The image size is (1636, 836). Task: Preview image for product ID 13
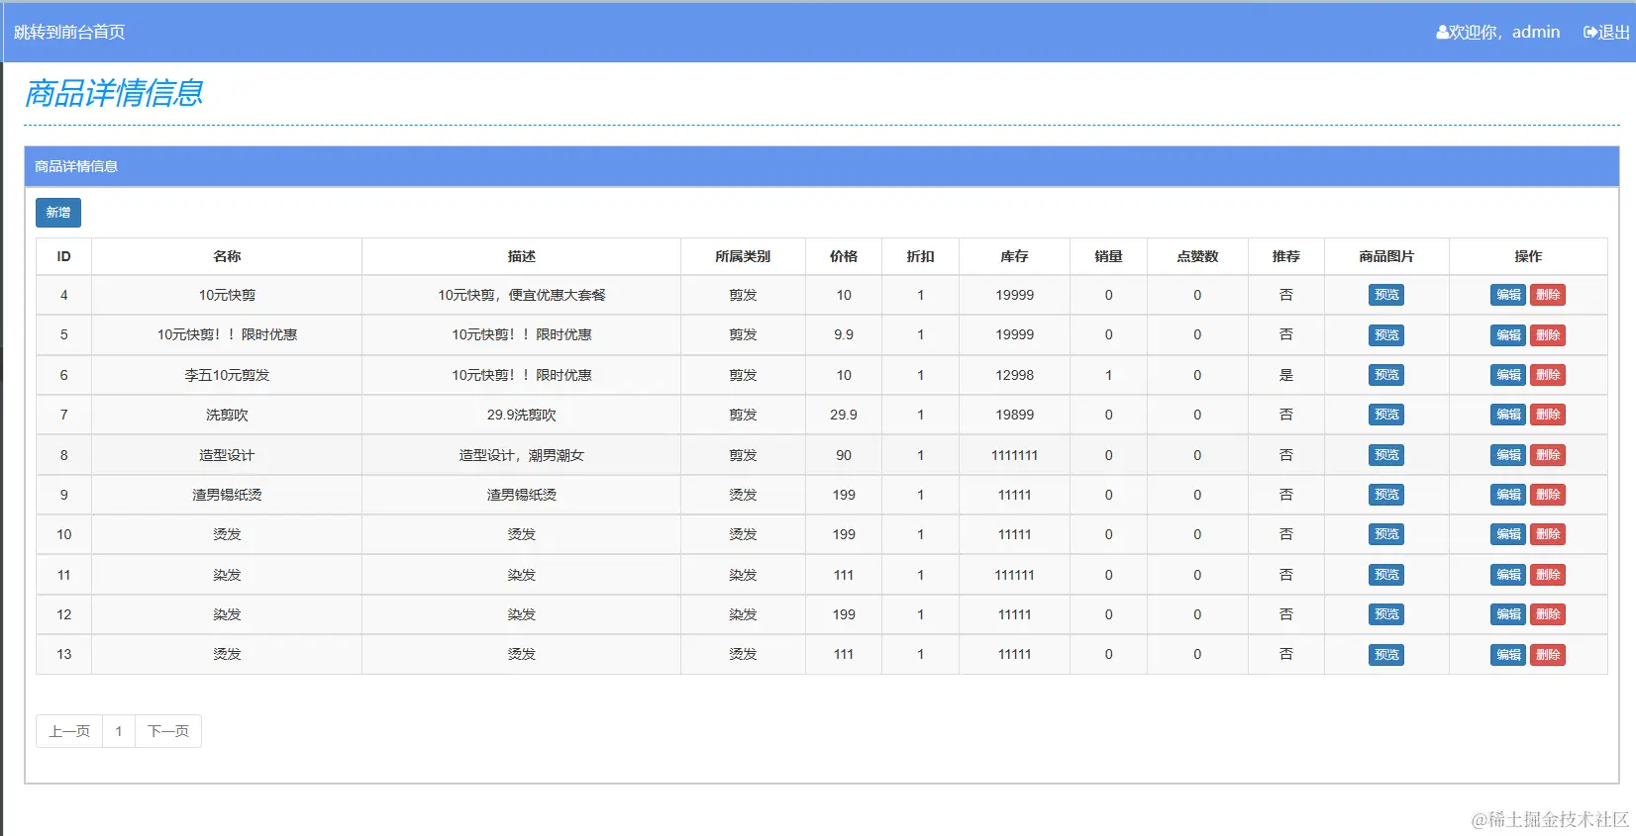tap(1386, 655)
